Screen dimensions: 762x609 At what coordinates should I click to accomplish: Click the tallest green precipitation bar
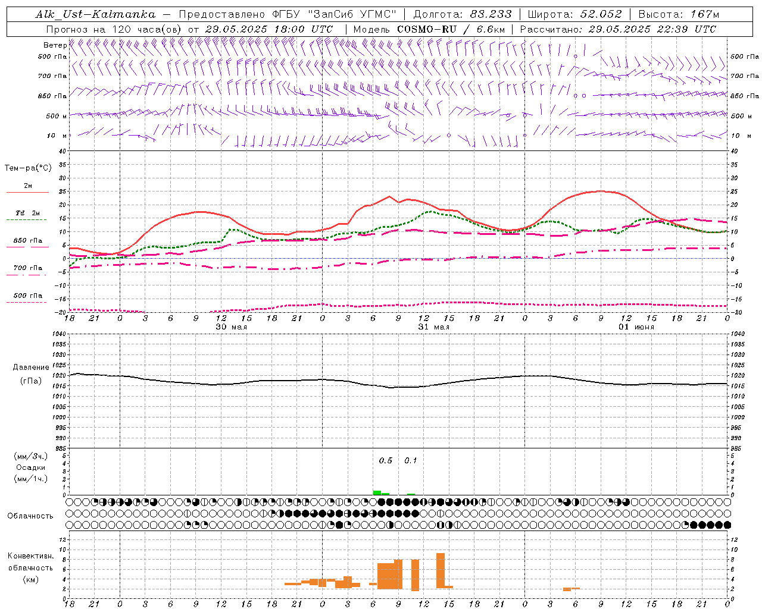377,492
